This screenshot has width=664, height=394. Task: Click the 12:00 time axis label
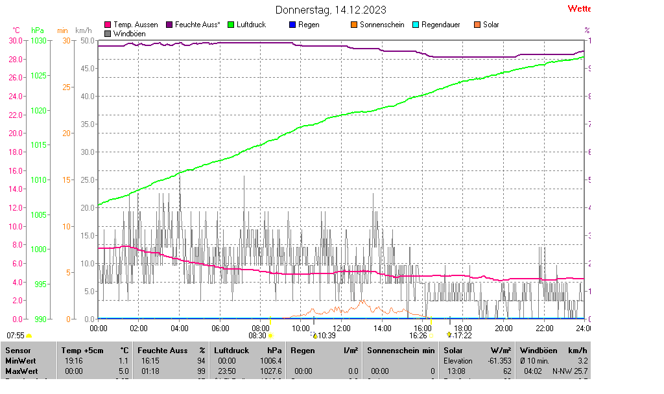click(x=342, y=329)
